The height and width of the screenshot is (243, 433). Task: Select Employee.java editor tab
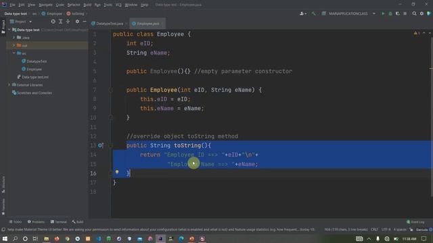(x=147, y=24)
